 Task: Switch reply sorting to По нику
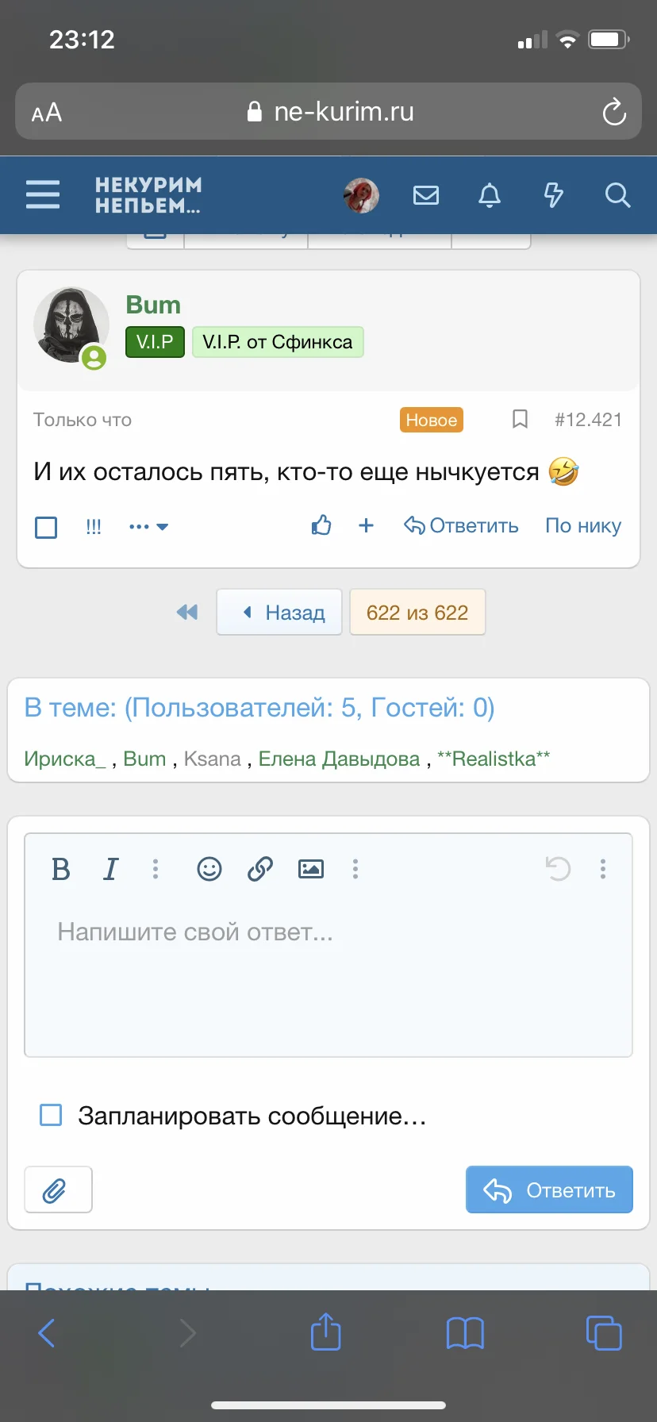coord(582,525)
